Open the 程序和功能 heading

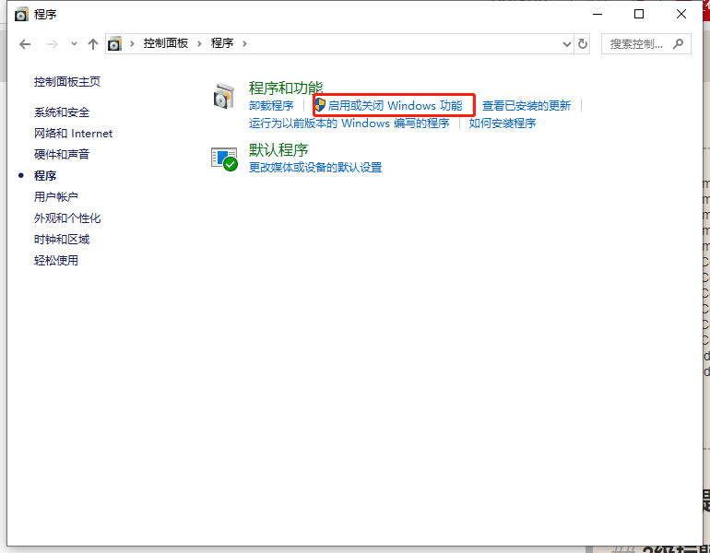286,88
